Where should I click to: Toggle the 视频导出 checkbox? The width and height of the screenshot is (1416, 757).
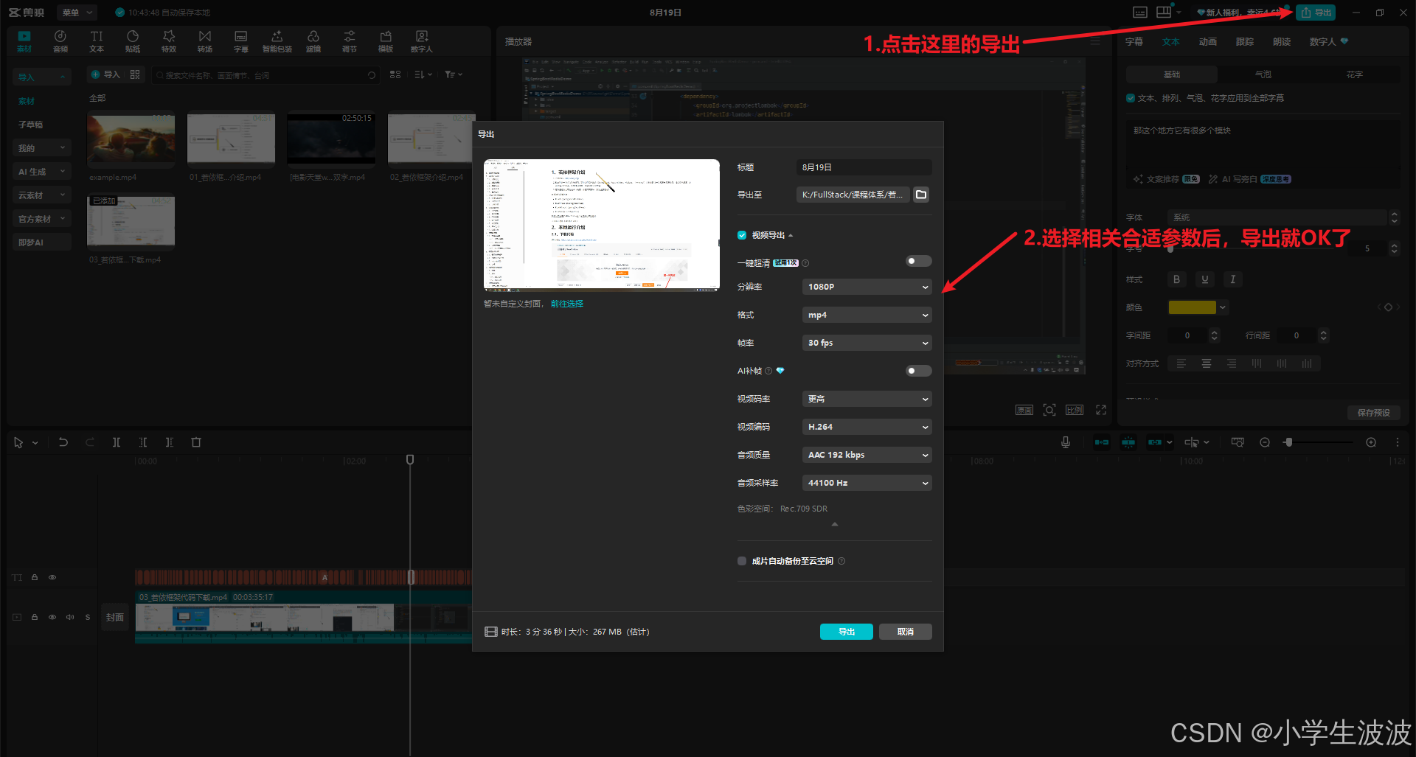coord(742,235)
